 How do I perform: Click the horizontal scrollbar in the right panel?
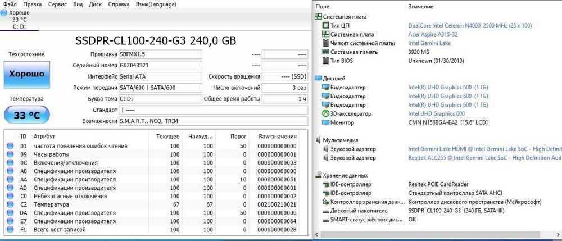coord(430,235)
